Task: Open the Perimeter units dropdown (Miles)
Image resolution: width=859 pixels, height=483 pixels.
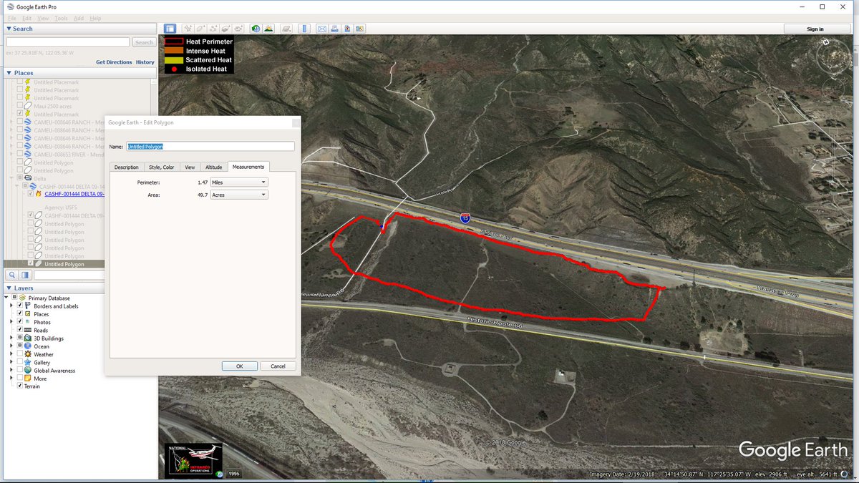Action: point(239,182)
